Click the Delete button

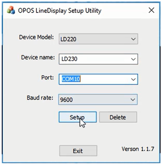point(118,117)
